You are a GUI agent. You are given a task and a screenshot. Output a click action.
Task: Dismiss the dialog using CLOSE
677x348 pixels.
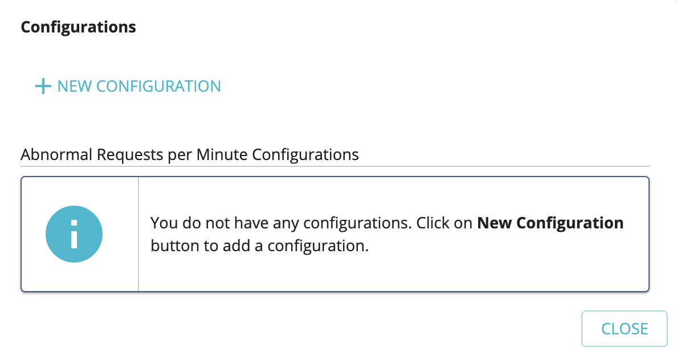624,328
